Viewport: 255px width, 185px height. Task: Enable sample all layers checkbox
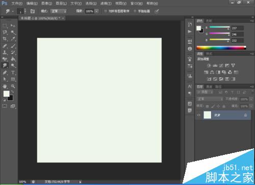(106, 11)
